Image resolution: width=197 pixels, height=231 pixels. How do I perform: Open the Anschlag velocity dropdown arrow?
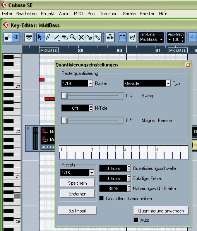pyautogui.click(x=170, y=39)
